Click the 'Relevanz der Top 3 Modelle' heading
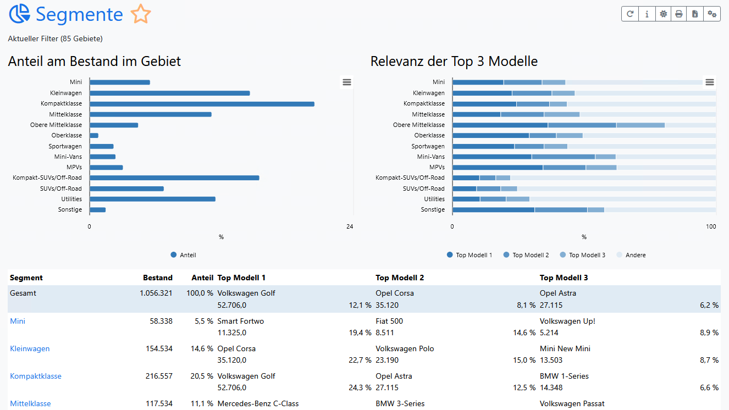The height and width of the screenshot is (410, 729). 454,61
